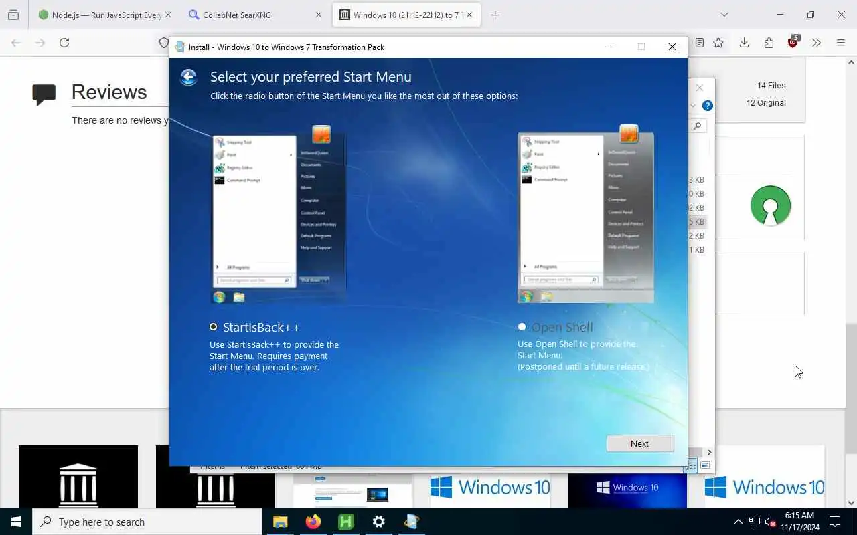Open the rightmost Windows 10 logo thumbnail

point(765,477)
